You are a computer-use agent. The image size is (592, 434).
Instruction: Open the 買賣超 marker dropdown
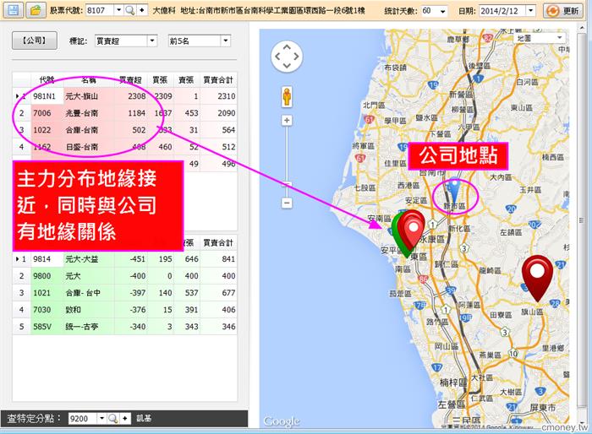tap(152, 41)
